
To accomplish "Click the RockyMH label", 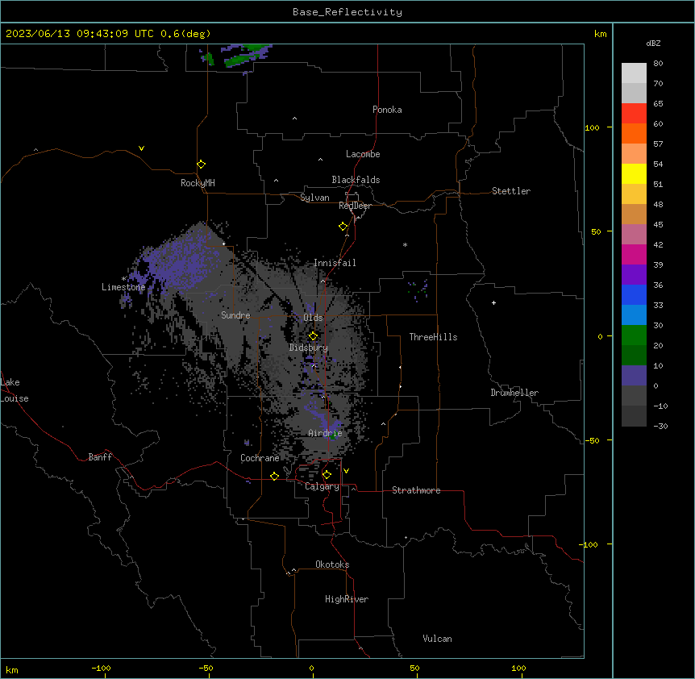I will [x=198, y=183].
